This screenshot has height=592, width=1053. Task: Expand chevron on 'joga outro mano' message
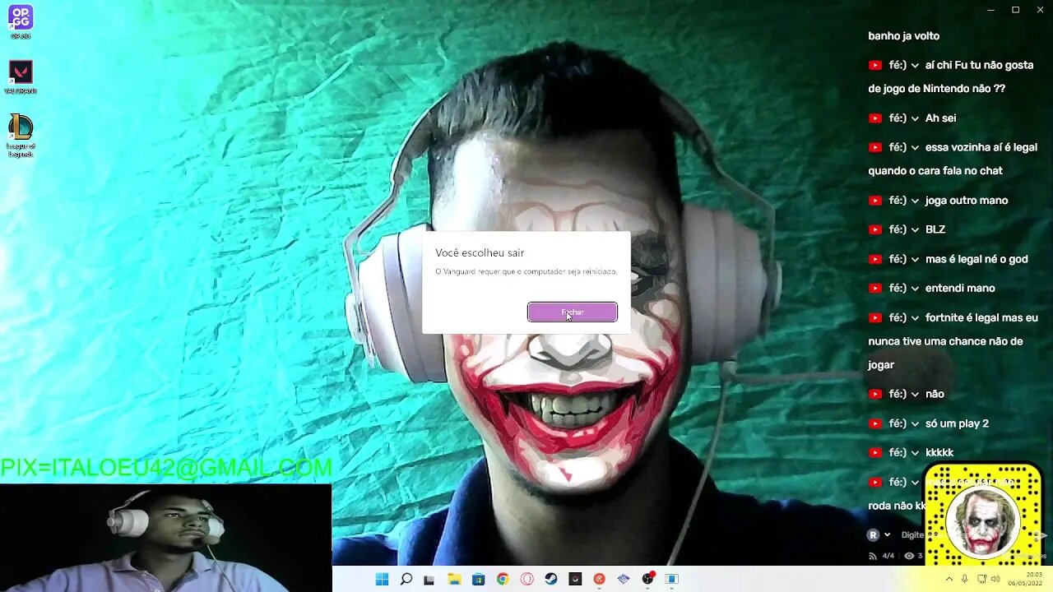[x=915, y=201]
